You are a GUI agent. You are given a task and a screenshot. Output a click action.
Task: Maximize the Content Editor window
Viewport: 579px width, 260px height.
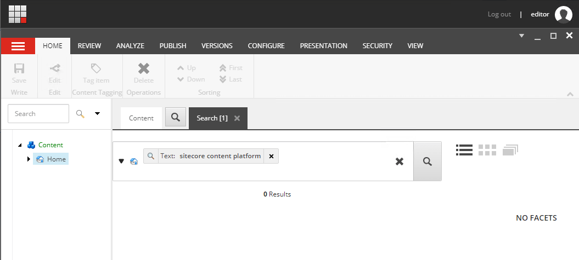pos(553,36)
